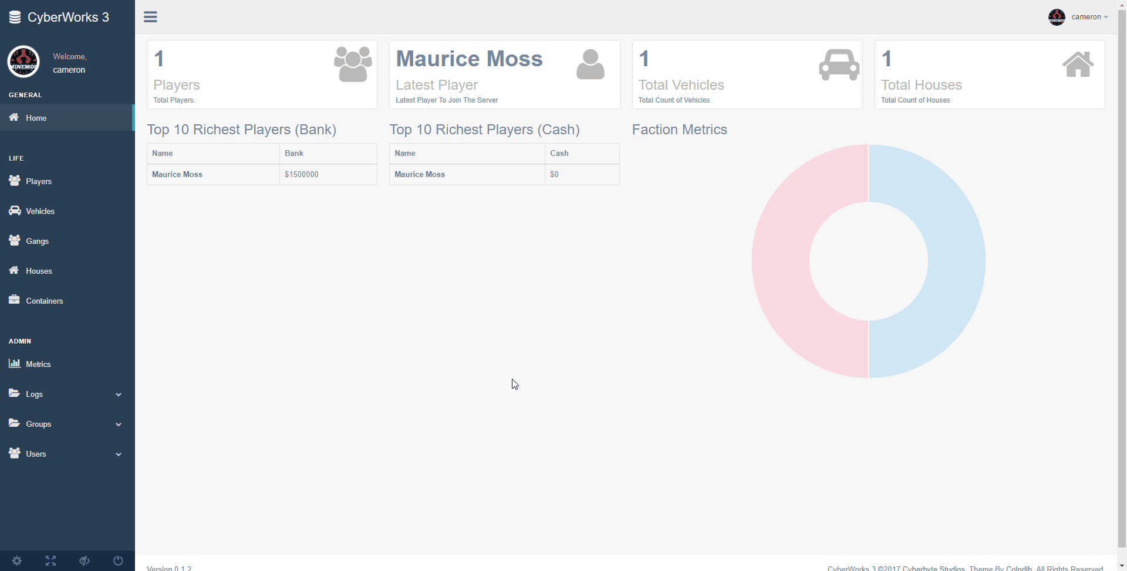Click the person icon in Latest Player card
The height and width of the screenshot is (571, 1127).
[x=590, y=64]
